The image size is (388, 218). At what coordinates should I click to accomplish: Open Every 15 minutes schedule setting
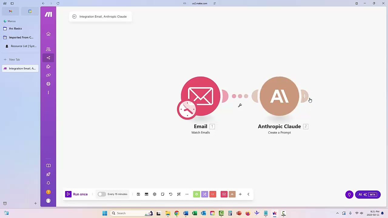coord(117,194)
